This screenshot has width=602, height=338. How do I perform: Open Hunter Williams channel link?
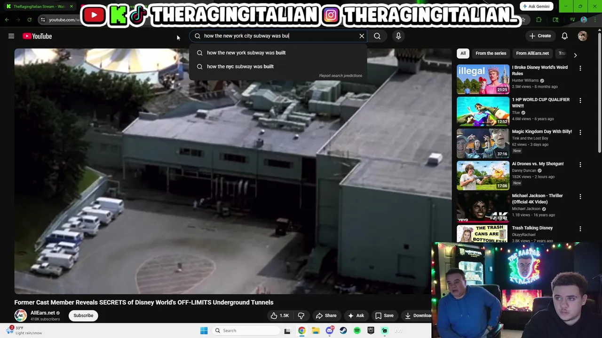click(x=525, y=81)
